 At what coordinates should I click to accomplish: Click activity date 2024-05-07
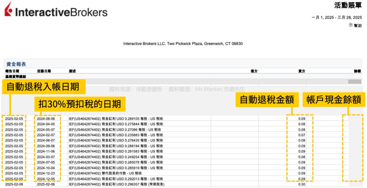click(x=46, y=129)
